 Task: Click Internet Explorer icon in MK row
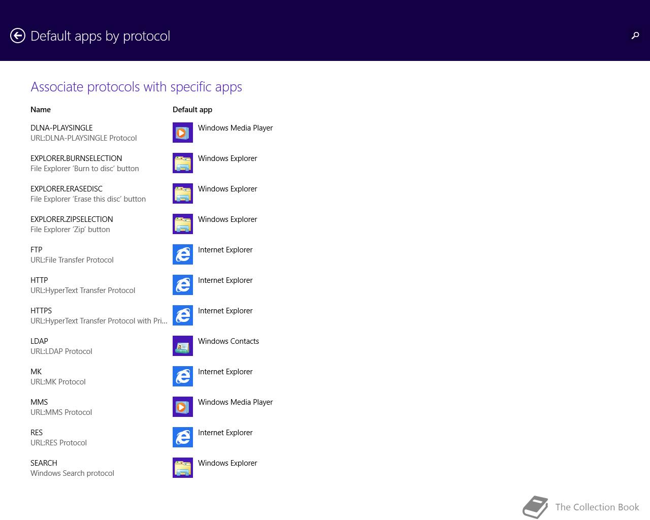(x=183, y=376)
